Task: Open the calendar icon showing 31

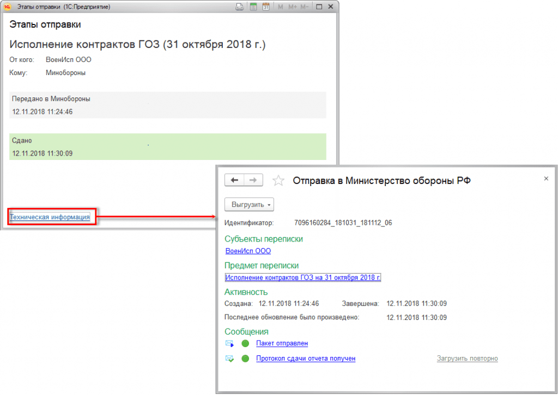Action: tap(266, 7)
